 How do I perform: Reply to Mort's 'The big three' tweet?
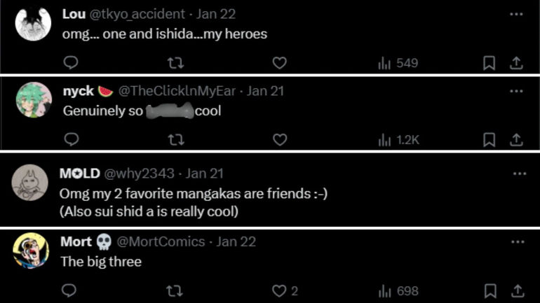click(x=71, y=290)
